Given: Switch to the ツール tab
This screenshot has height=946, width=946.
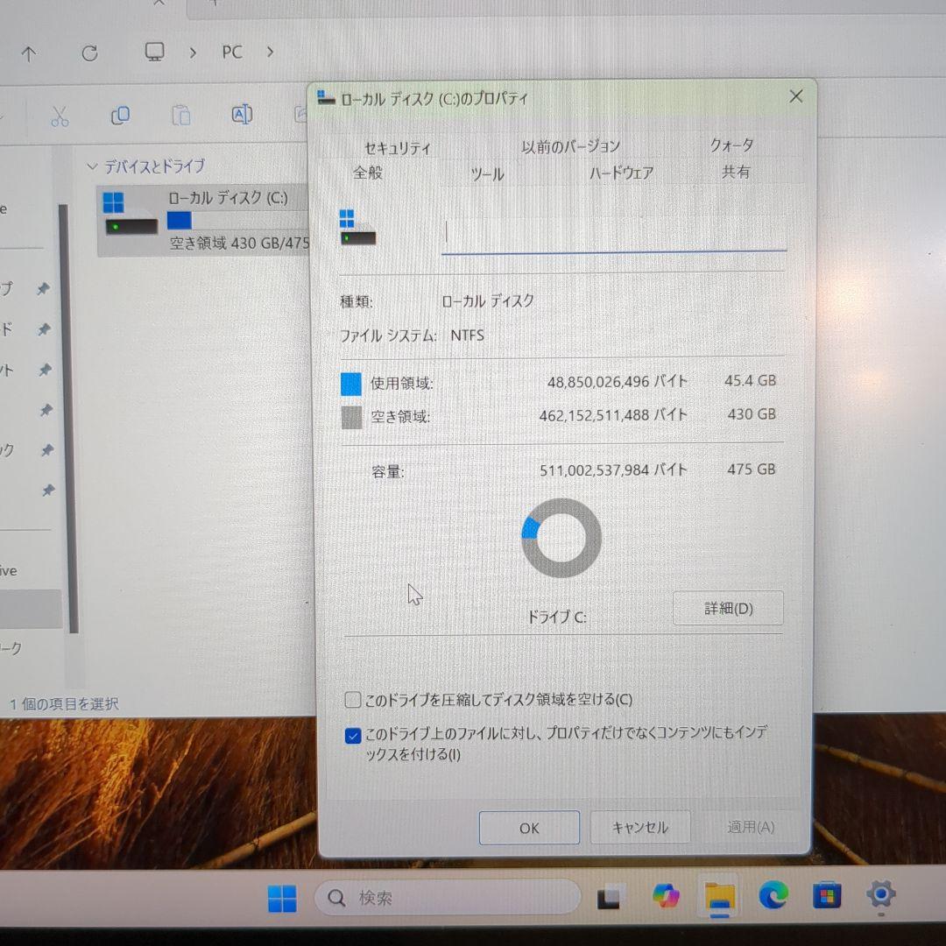Looking at the screenshot, I should tap(487, 173).
